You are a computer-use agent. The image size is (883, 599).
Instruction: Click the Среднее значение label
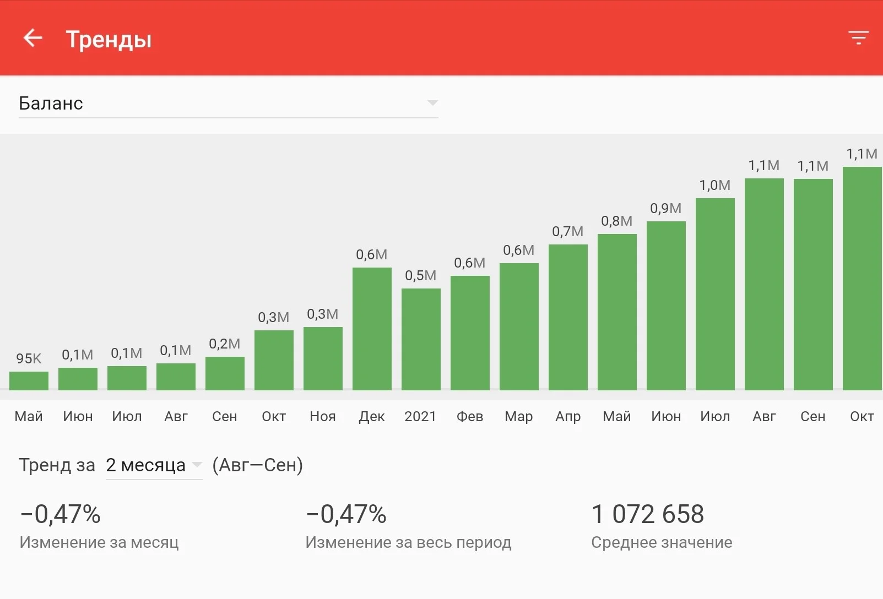click(x=662, y=542)
